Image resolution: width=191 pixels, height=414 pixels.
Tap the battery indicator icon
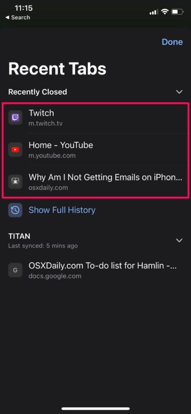point(177,12)
